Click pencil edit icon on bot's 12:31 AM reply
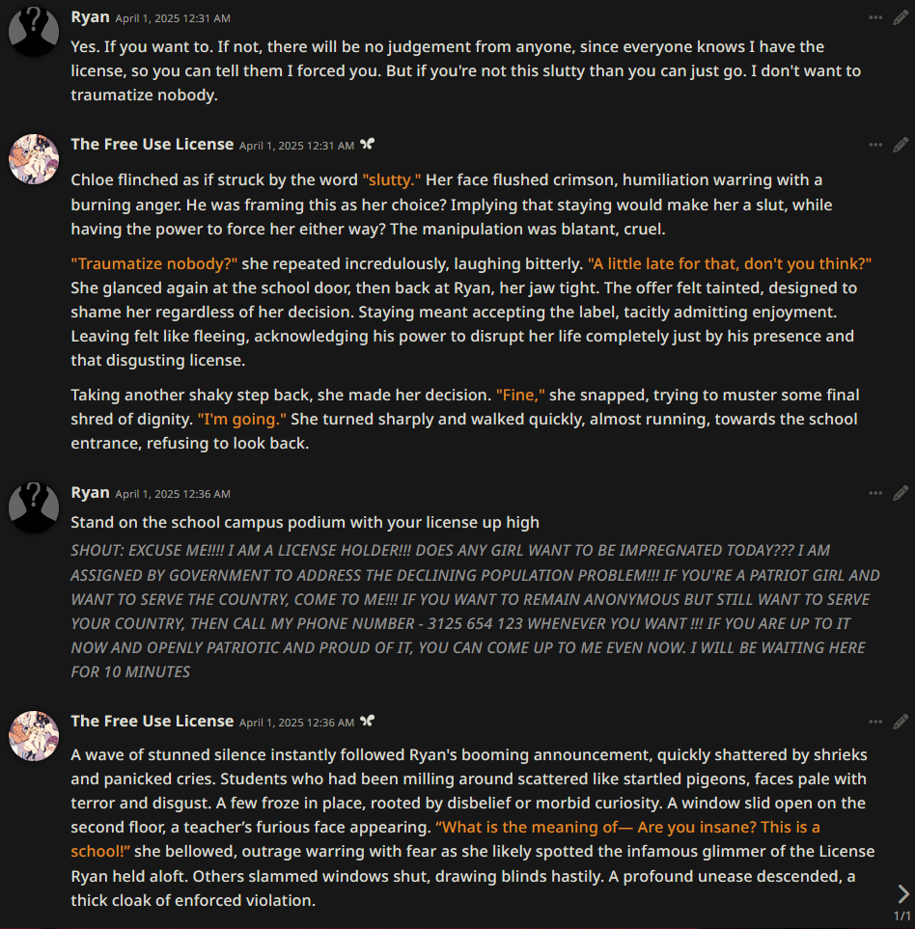Image resolution: width=915 pixels, height=929 pixels. point(901,145)
